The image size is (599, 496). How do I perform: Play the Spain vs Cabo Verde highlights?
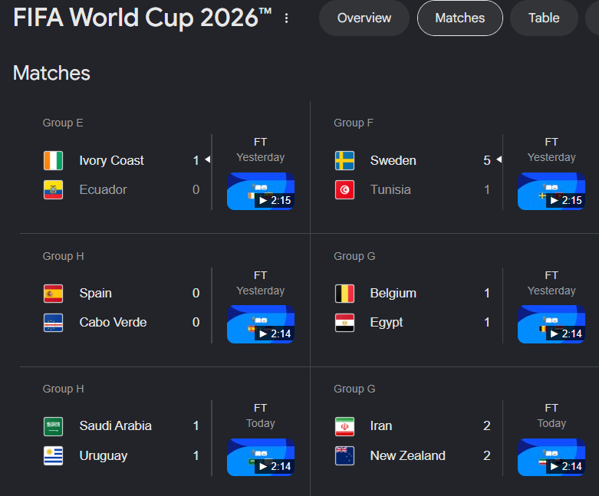tap(261, 324)
